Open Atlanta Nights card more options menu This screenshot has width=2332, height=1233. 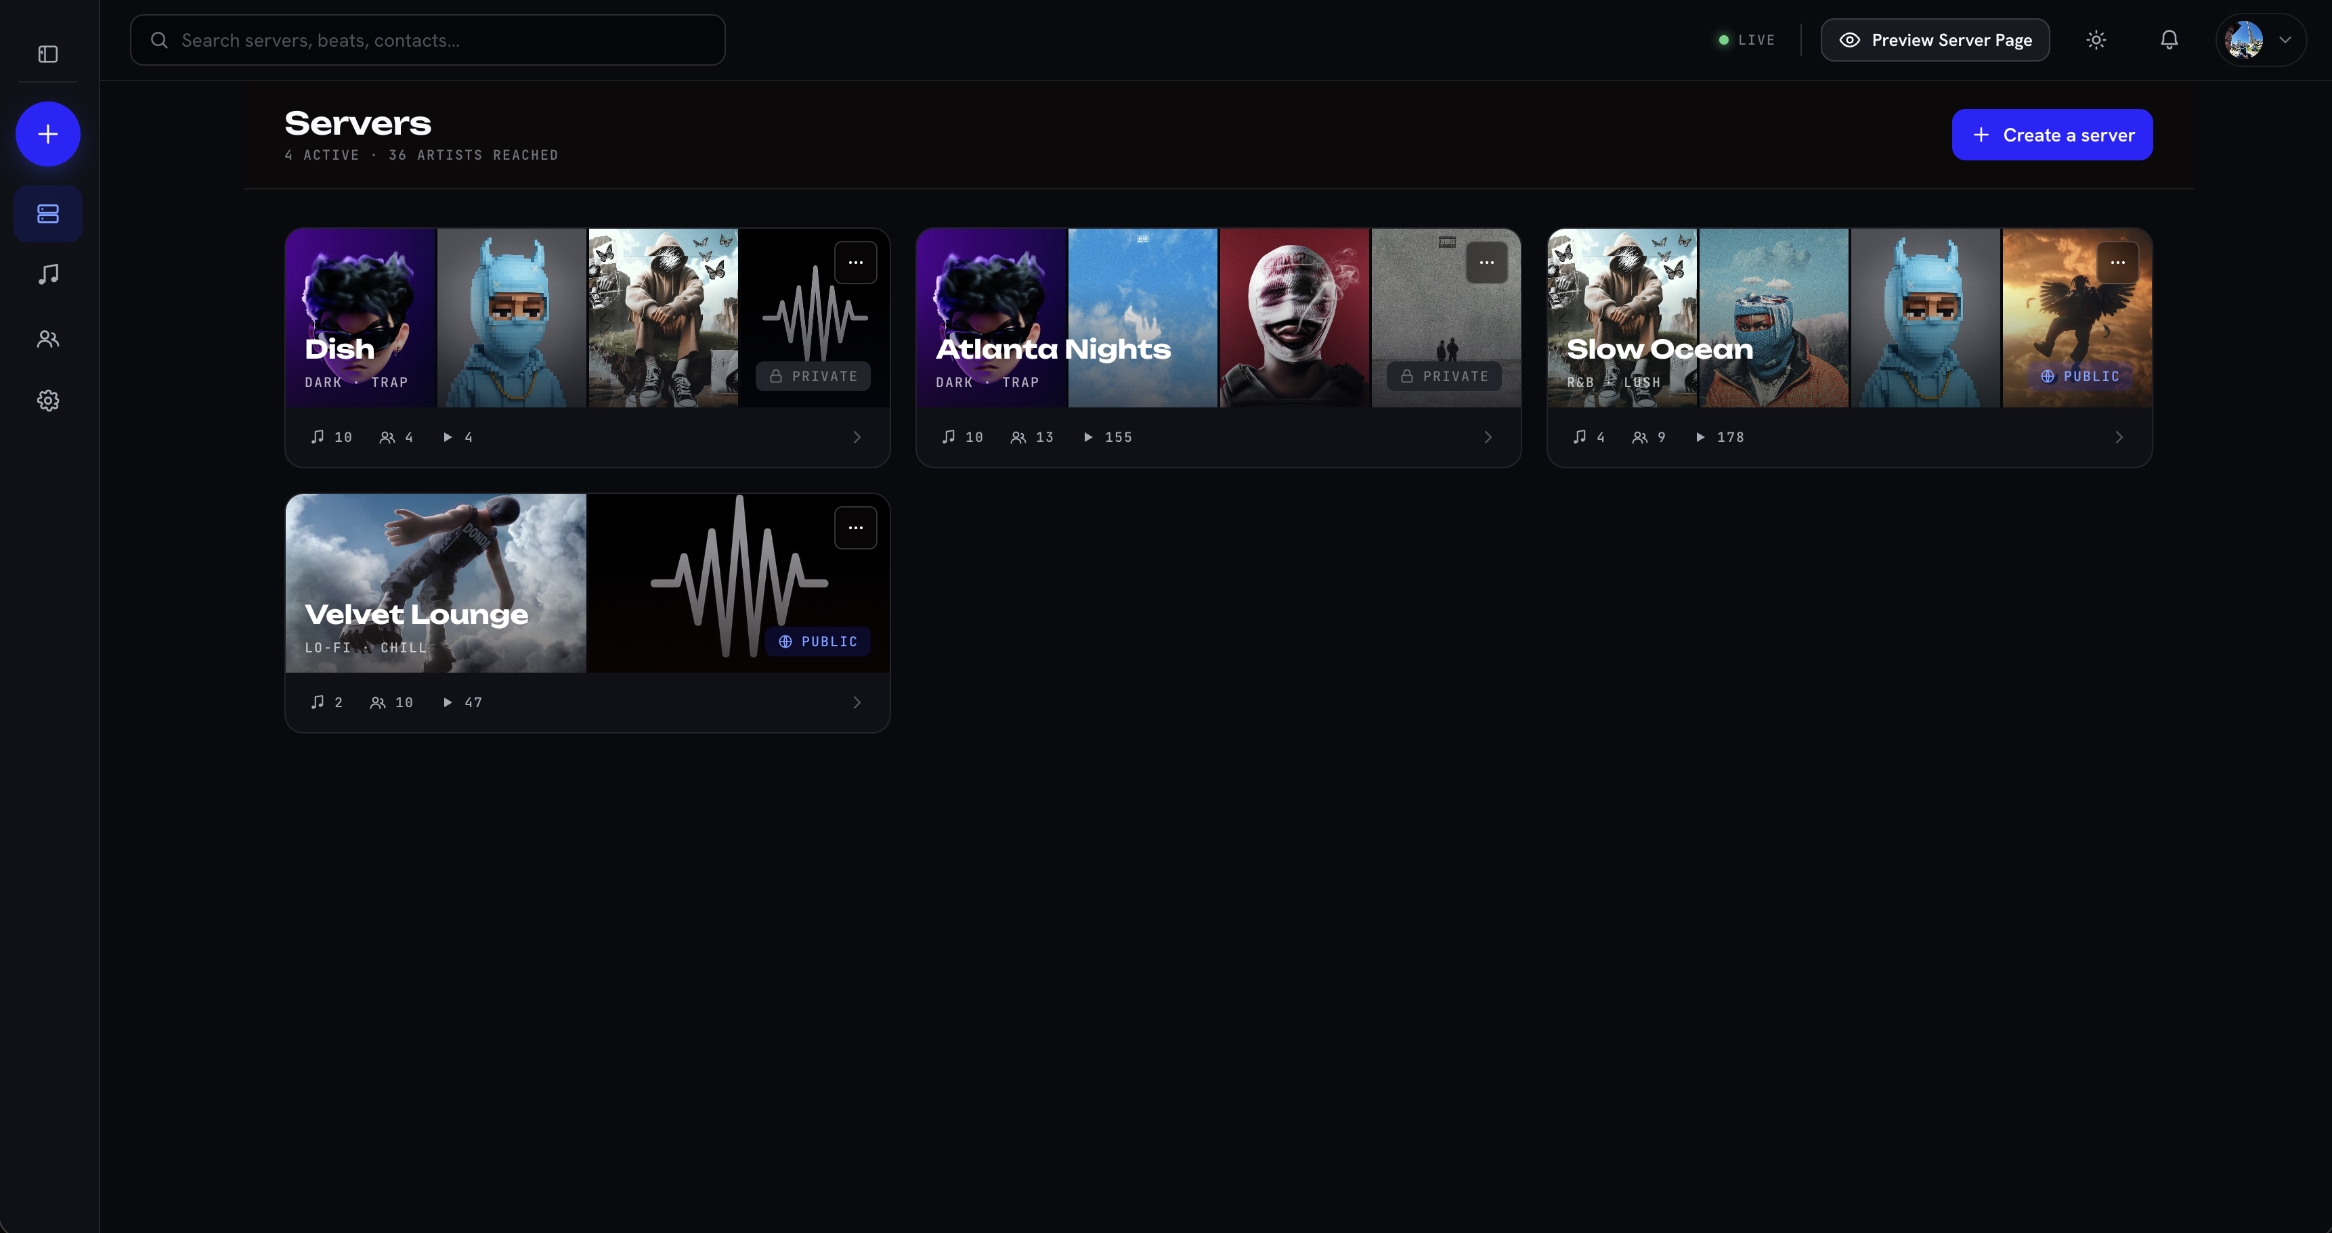pyautogui.click(x=1486, y=263)
